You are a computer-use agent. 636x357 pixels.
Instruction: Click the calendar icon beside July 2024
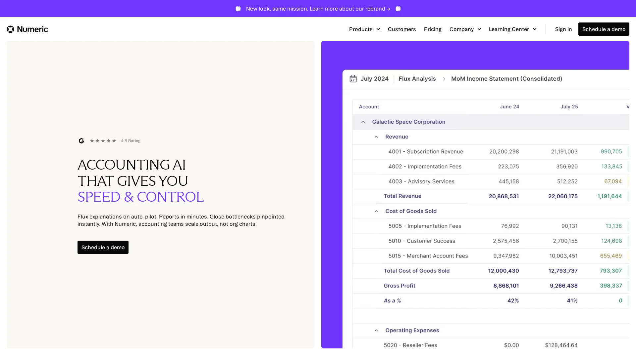tap(353, 79)
